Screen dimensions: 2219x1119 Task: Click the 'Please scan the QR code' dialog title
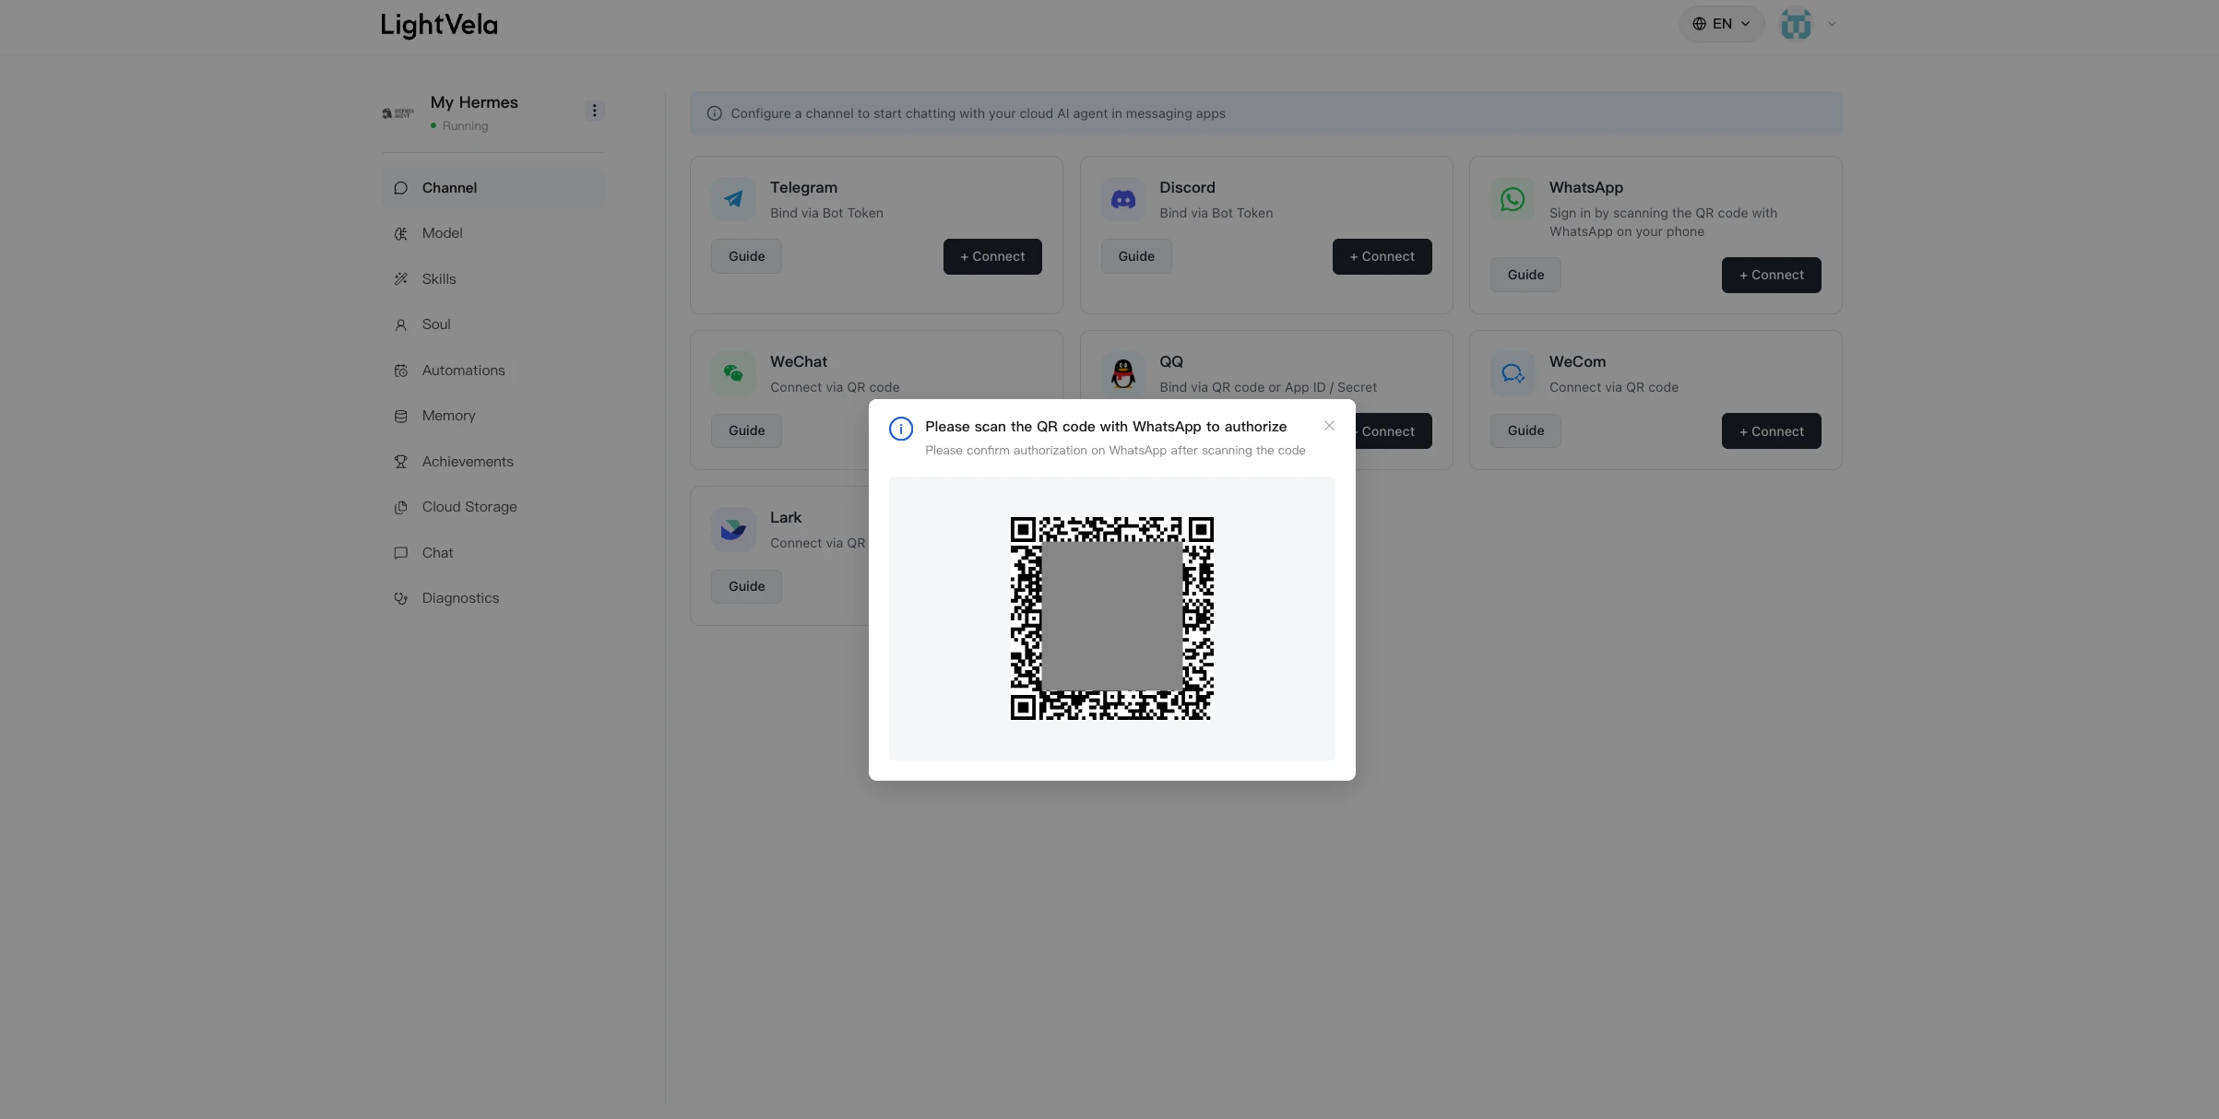click(x=1106, y=427)
